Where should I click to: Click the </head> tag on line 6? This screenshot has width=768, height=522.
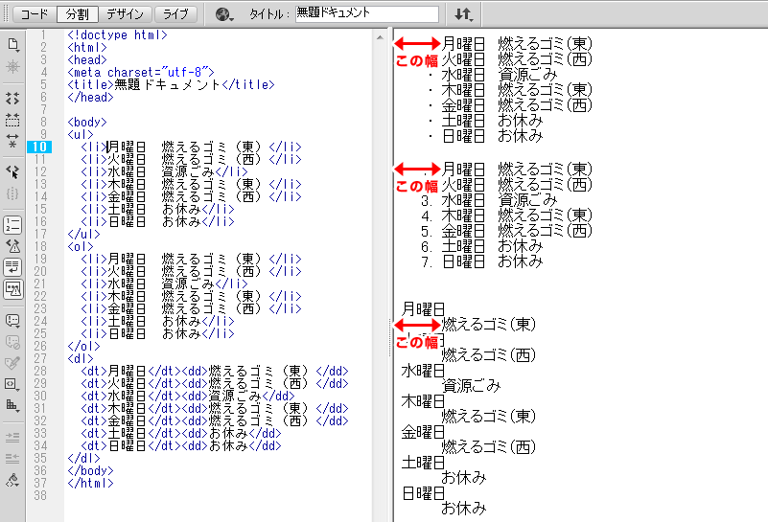[91, 98]
